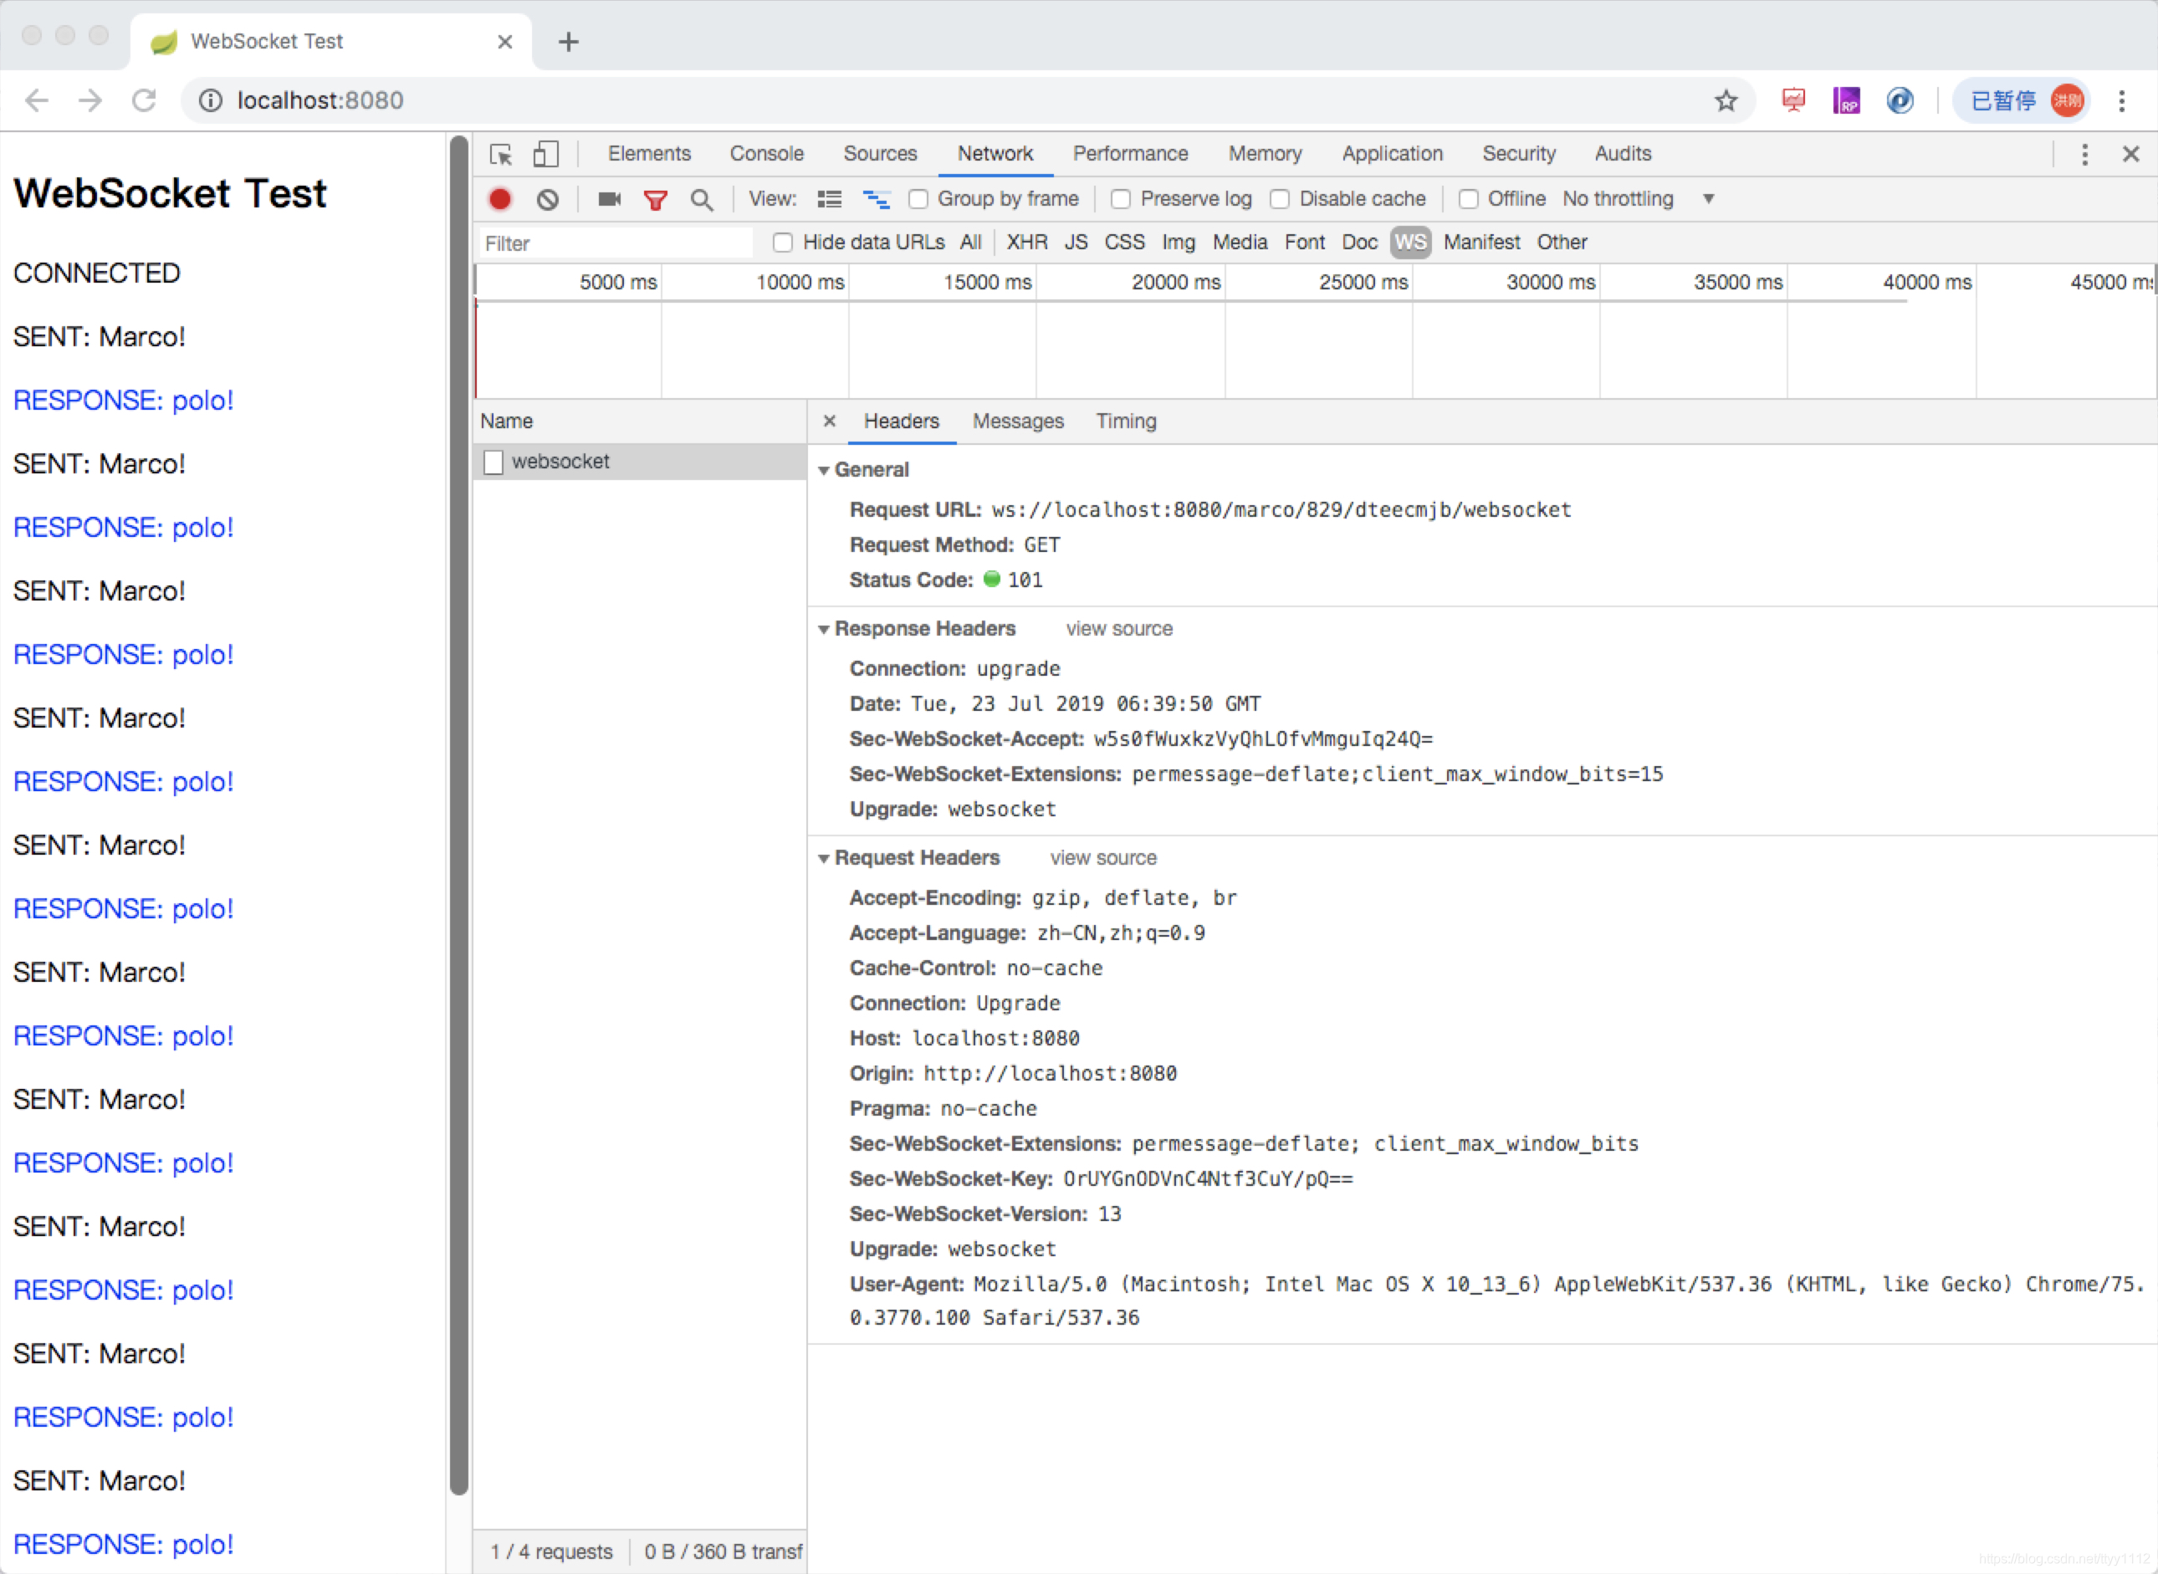Open the Security tab
Screen dimensions: 2158x1574
1519,155
